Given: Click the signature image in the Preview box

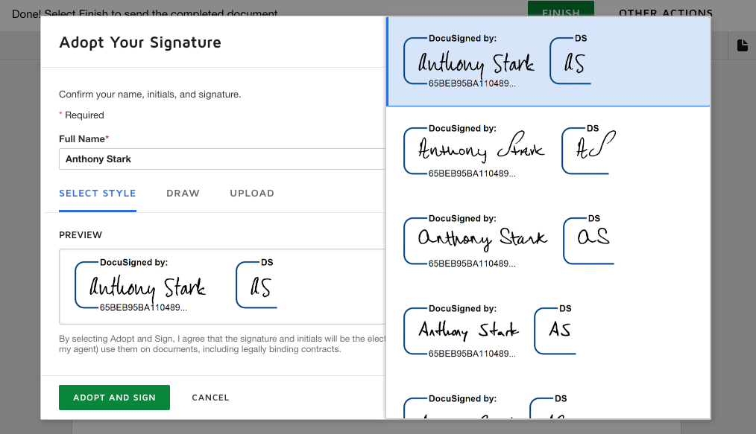Looking at the screenshot, I should [147, 287].
